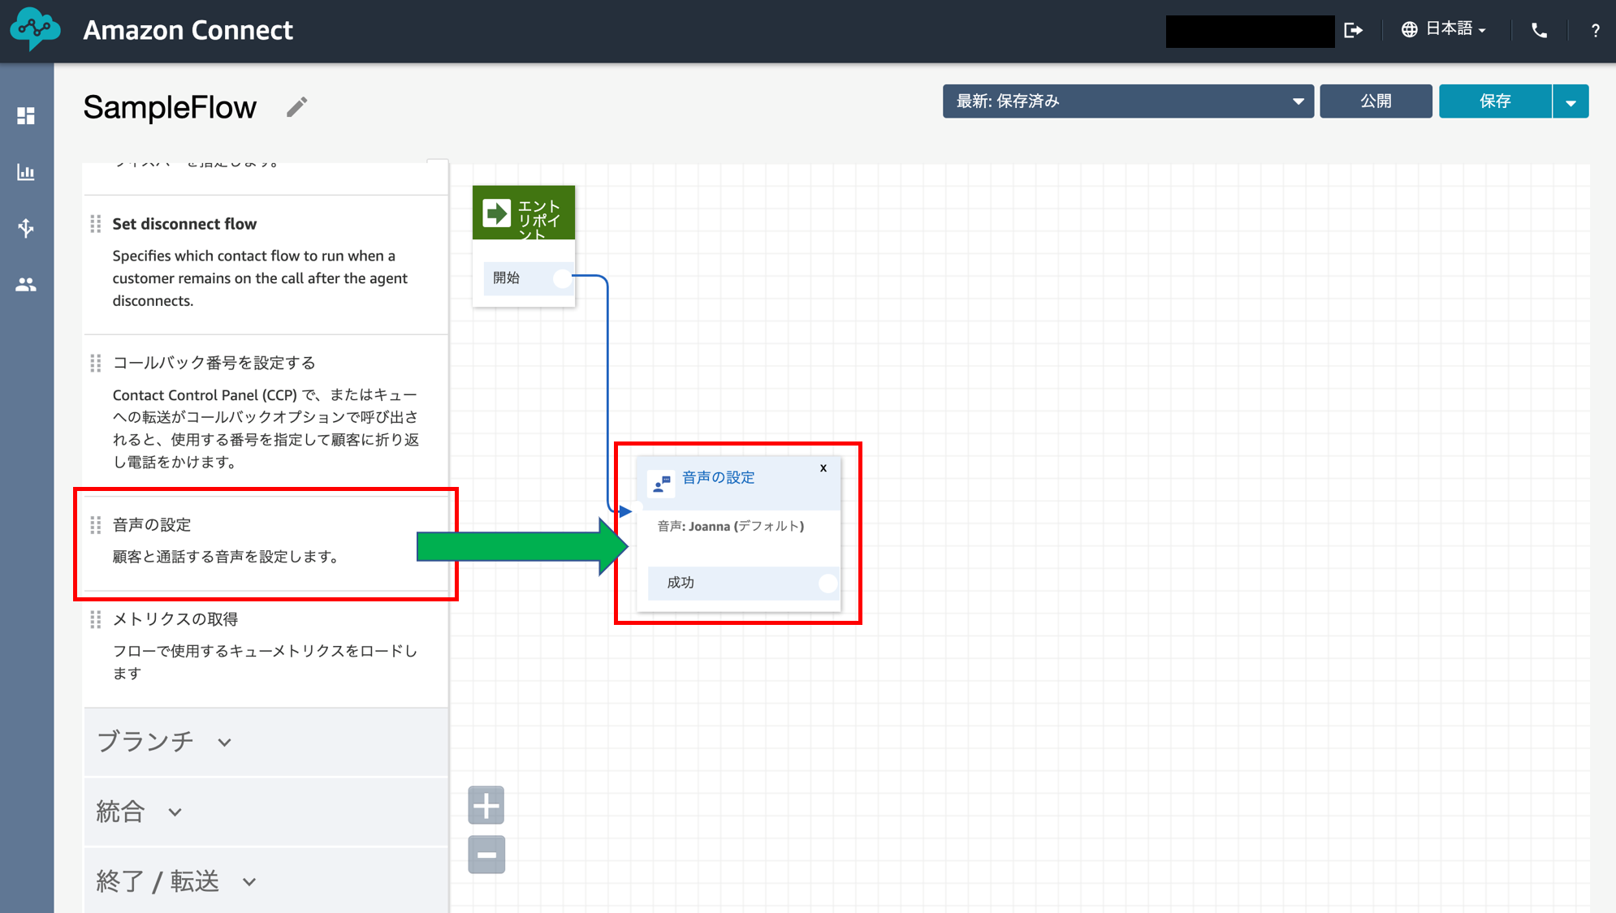Viewport: 1616px width, 913px height.
Task: Select メトリクスの取得 palette item
Action: (x=266, y=648)
